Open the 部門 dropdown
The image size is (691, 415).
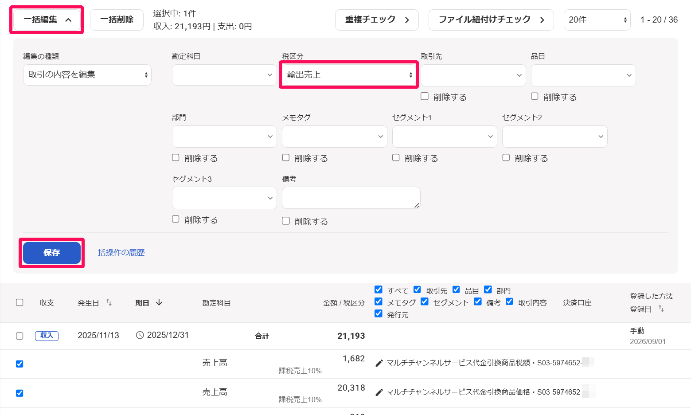[224, 137]
